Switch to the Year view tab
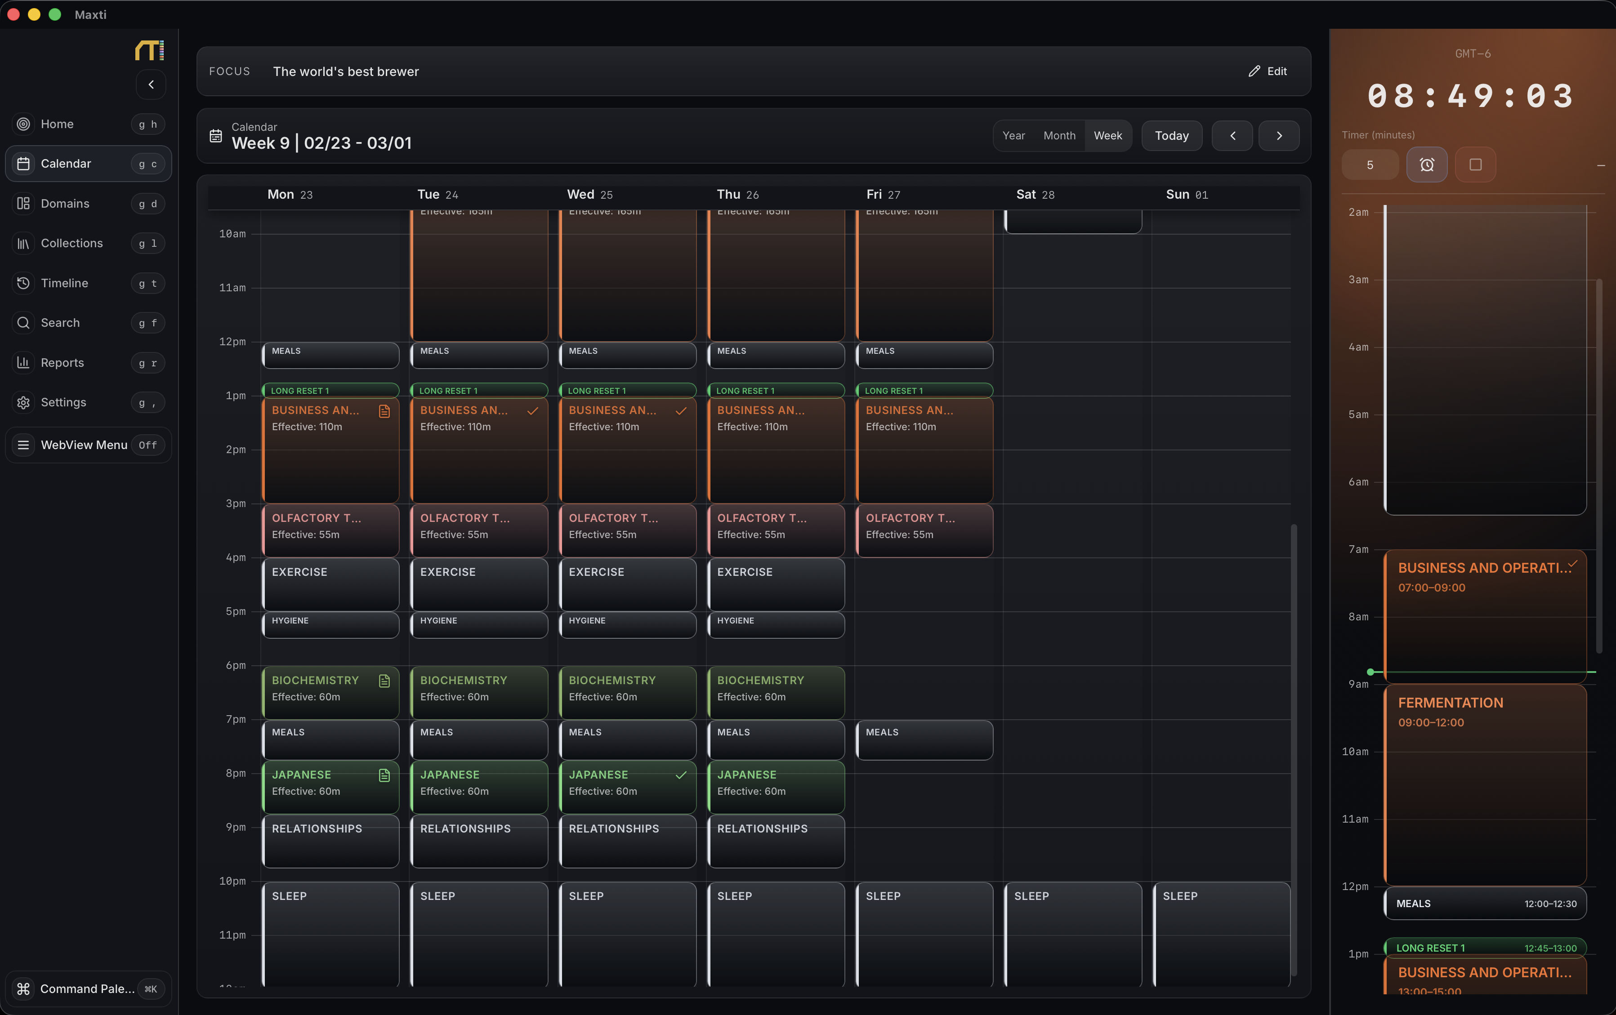Image resolution: width=1616 pixels, height=1015 pixels. 1014,135
